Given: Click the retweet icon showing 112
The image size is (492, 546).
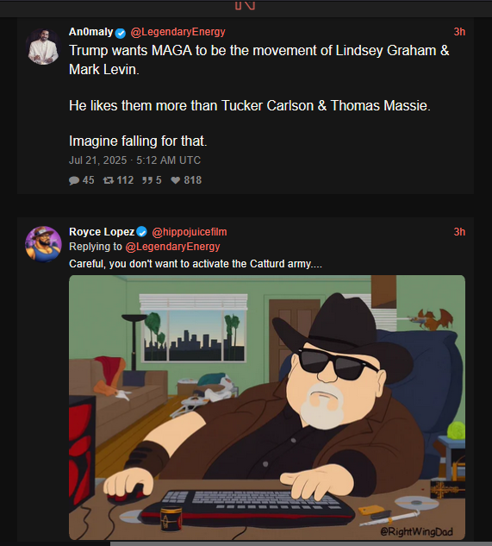Looking at the screenshot, I should tap(109, 180).
